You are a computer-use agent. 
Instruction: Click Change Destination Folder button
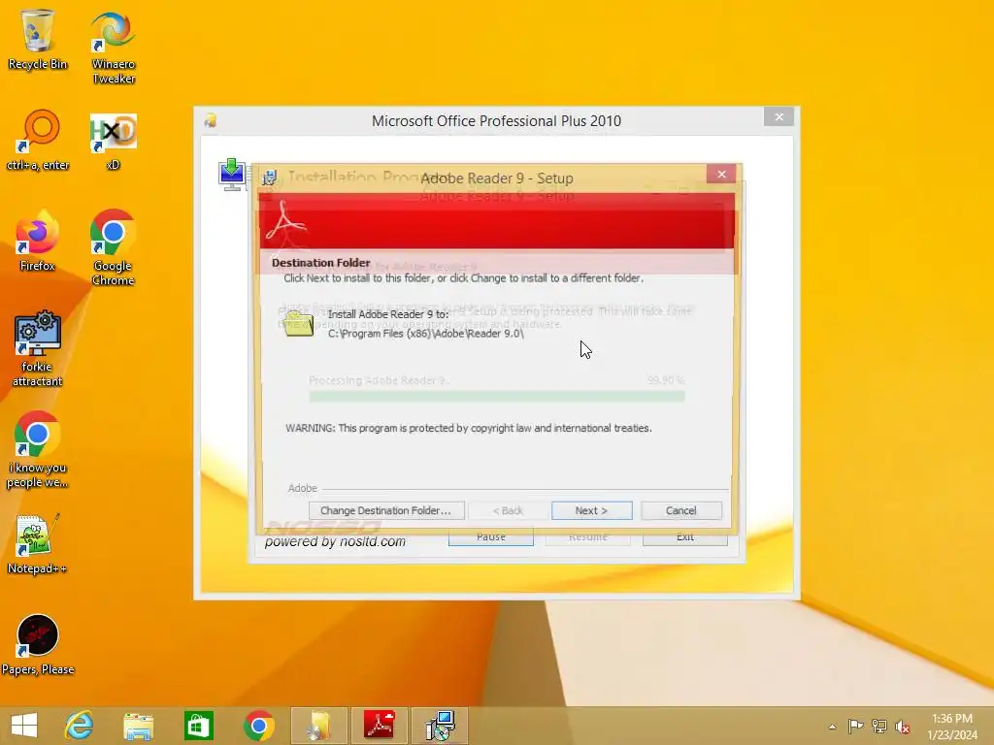click(386, 510)
